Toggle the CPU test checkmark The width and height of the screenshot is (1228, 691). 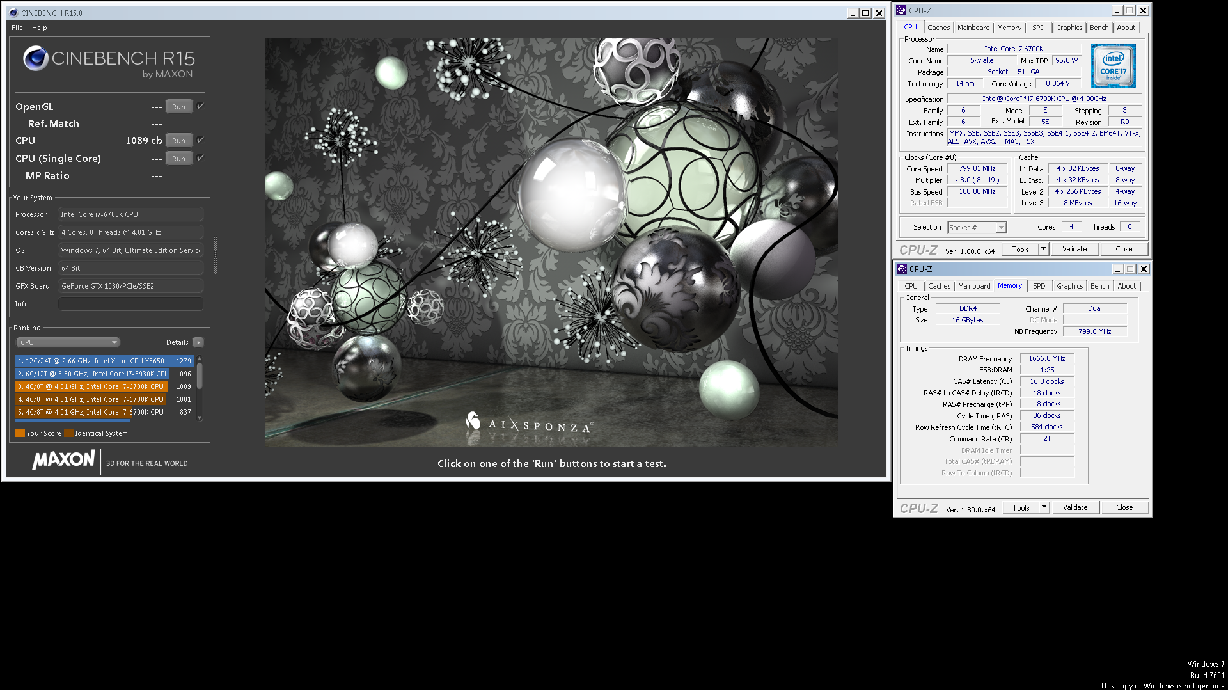[200, 140]
